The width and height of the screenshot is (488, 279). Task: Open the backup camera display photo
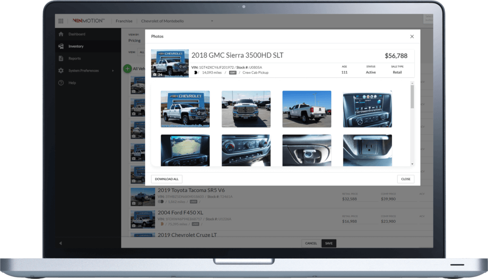(x=185, y=150)
